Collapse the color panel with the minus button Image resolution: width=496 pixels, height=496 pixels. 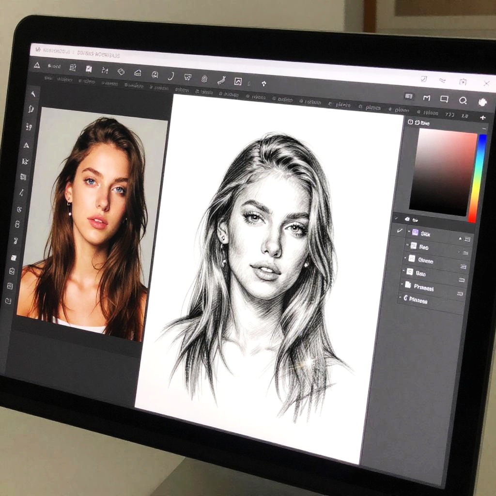point(484,128)
